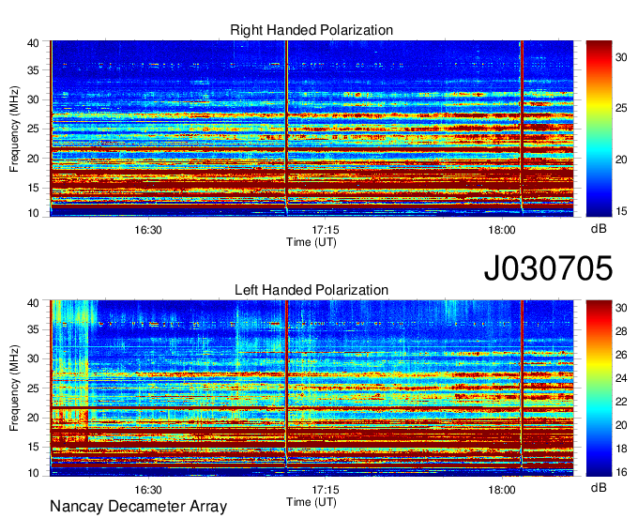Screen dimensions: 638x518
Task: Click the 10 MHz tick on the bottom plot
Action: [x=33, y=473]
